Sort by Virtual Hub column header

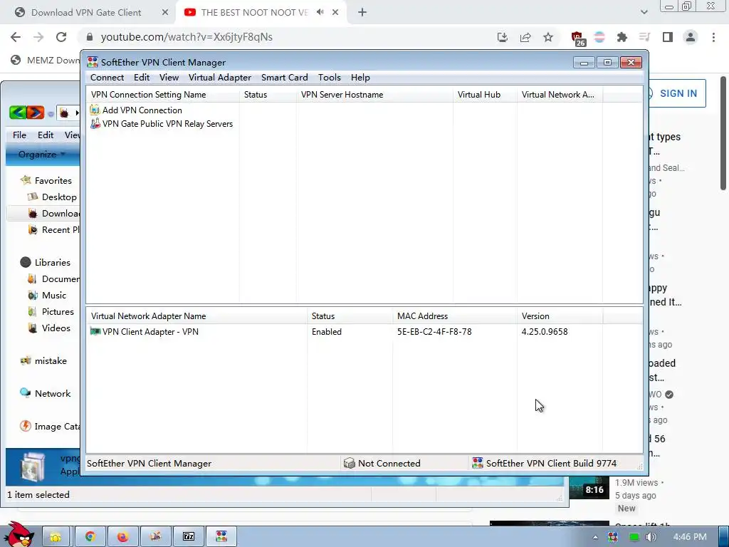point(486,95)
